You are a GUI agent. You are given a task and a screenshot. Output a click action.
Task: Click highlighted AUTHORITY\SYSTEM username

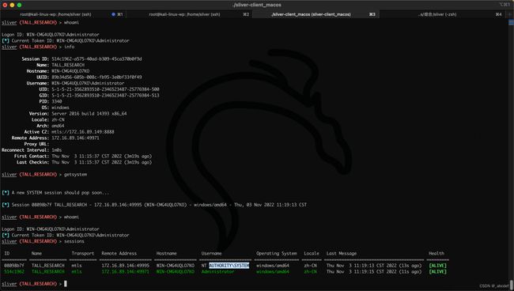coord(229,266)
